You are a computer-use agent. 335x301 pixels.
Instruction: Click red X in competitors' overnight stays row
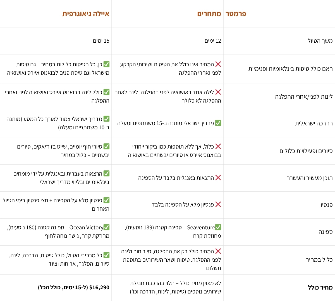pos(218,92)
